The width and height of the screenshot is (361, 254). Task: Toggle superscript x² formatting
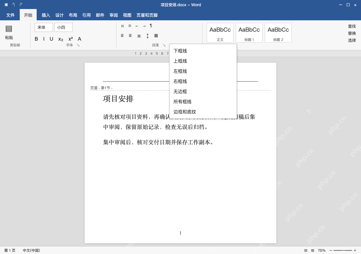coord(71,39)
